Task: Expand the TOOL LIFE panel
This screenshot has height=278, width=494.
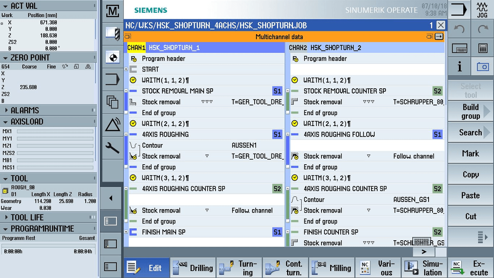Action: (6, 217)
